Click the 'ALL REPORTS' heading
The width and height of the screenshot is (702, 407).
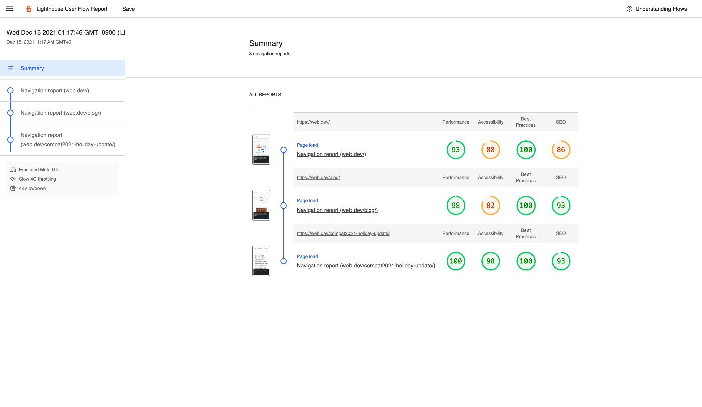coord(265,95)
